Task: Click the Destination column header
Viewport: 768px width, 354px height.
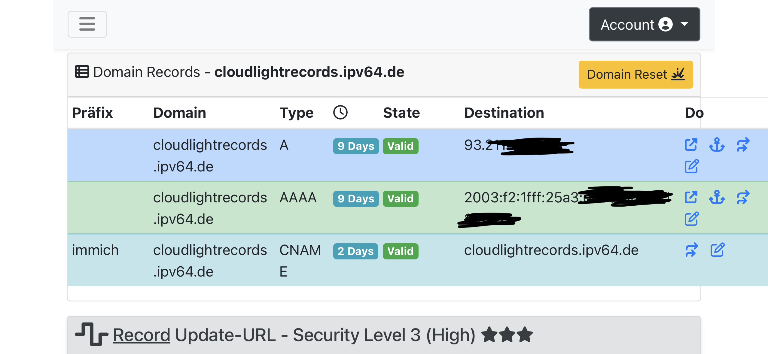Action: pos(504,113)
